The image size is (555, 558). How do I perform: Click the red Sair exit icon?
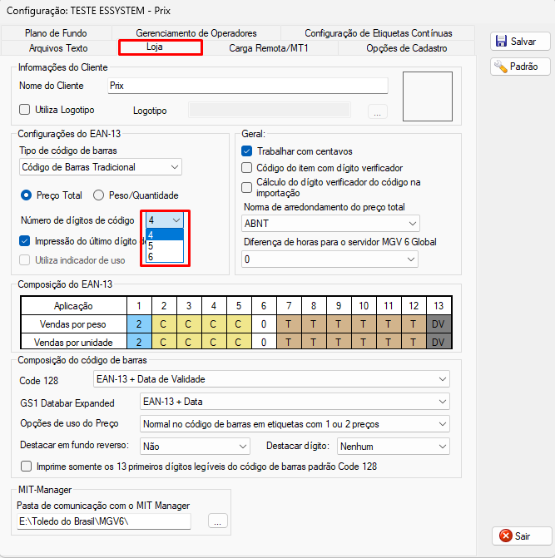(506, 536)
